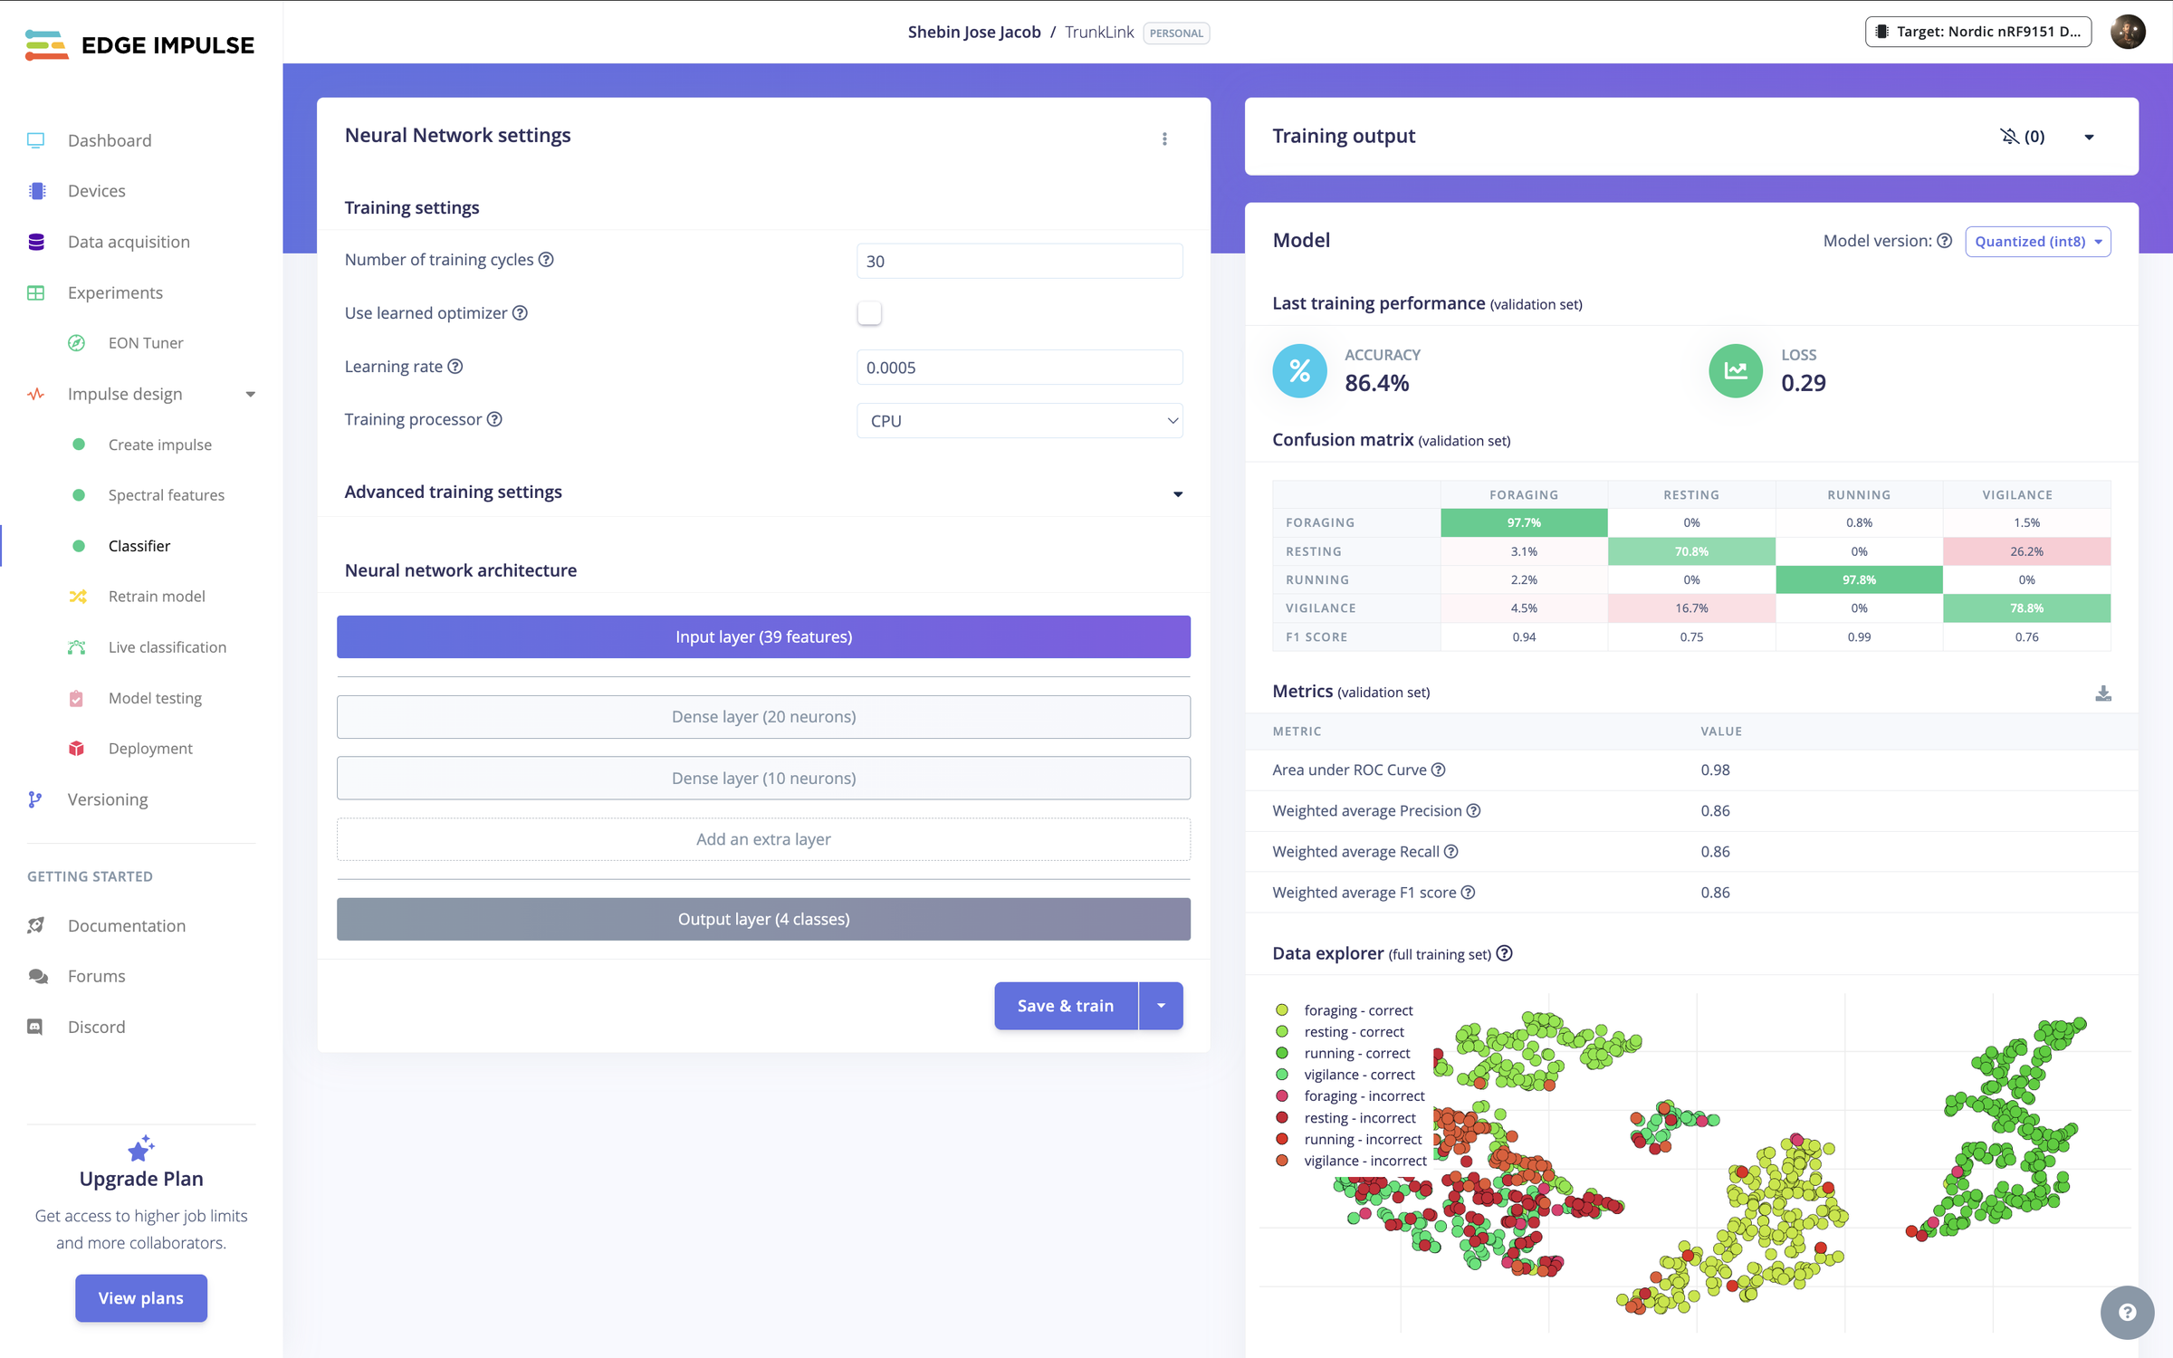Enable the Use learned optimizer checkbox
The image size is (2173, 1358).
tap(869, 313)
